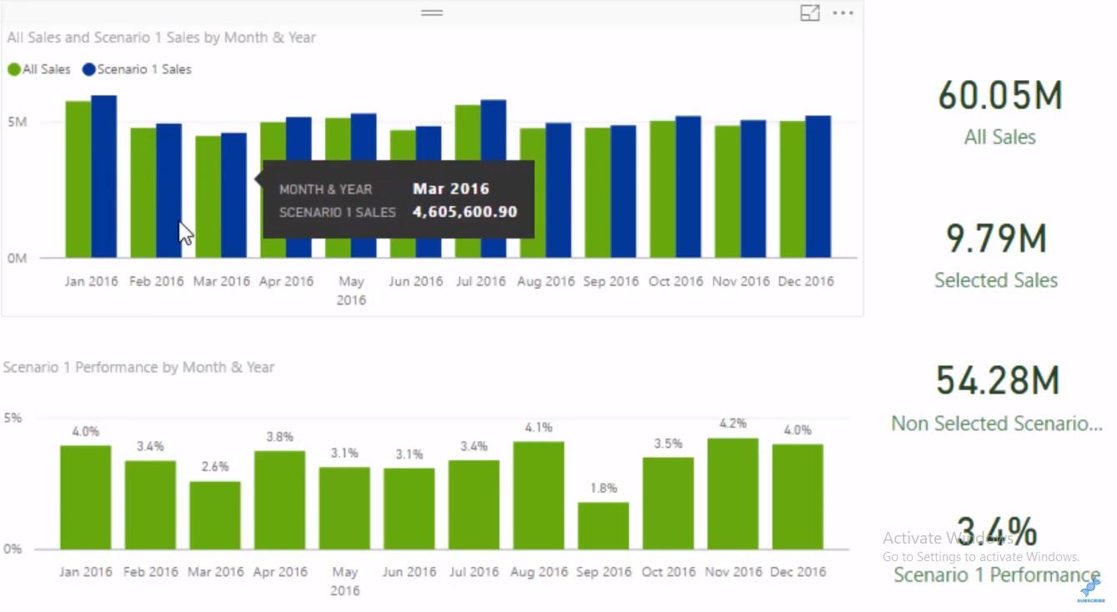Viewport: 1117px width, 612px height.
Task: Click Dec 2016 axis label on top chart
Action: (806, 282)
